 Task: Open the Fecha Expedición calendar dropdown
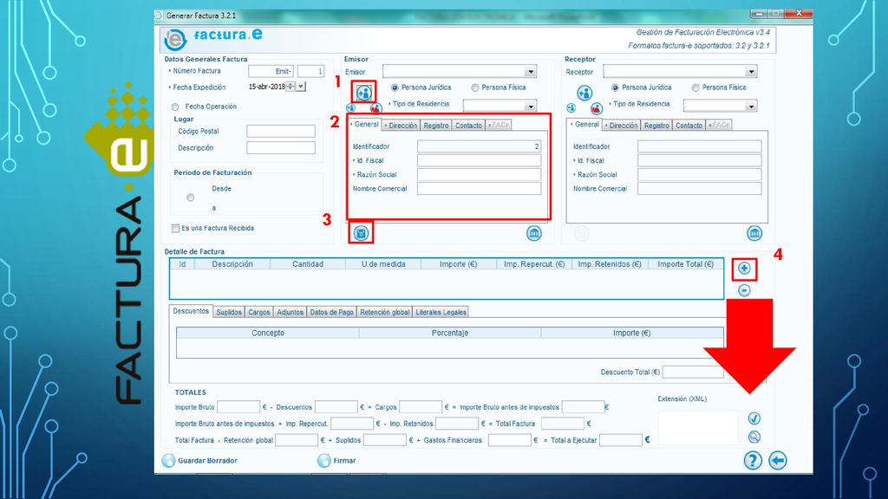point(301,87)
